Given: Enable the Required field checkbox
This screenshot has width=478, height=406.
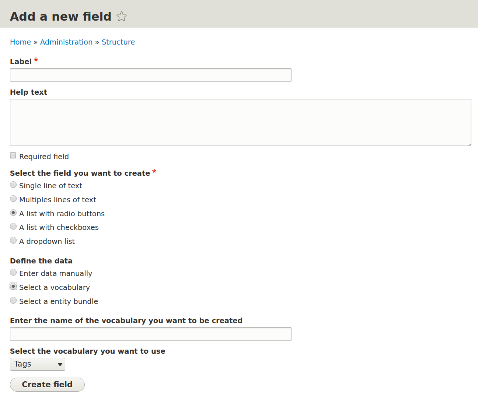Looking at the screenshot, I should point(13,155).
